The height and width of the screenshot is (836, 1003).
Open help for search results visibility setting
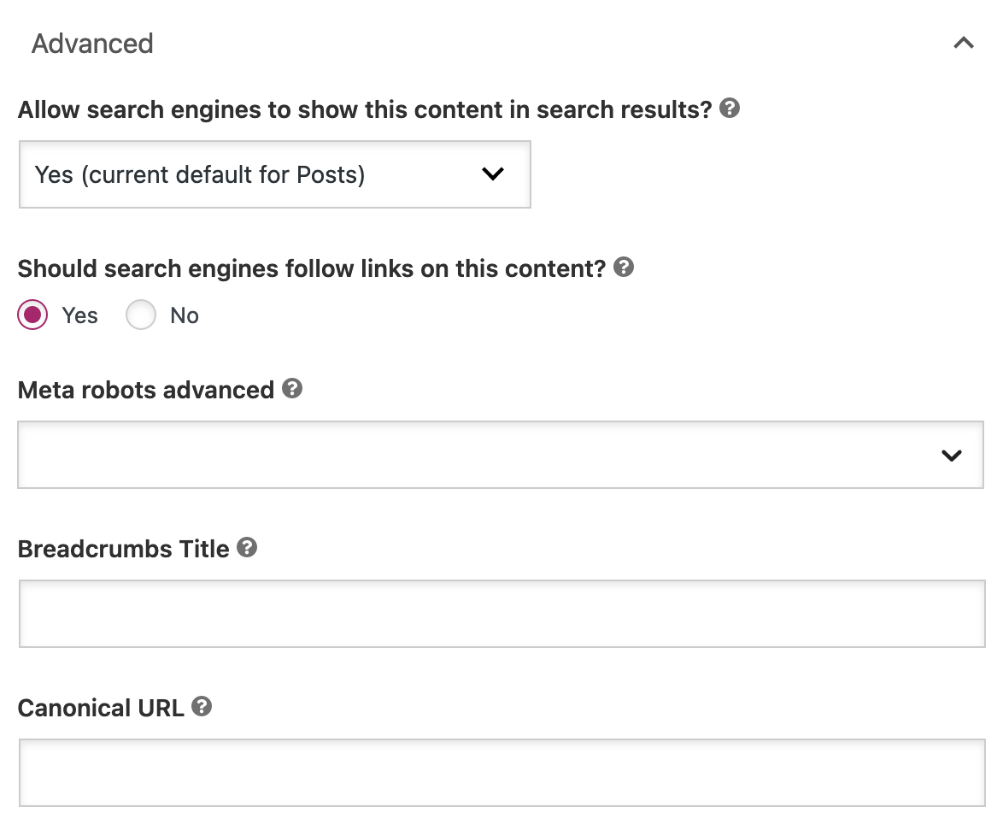point(730,109)
